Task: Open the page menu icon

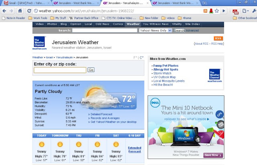Action: (245, 11)
